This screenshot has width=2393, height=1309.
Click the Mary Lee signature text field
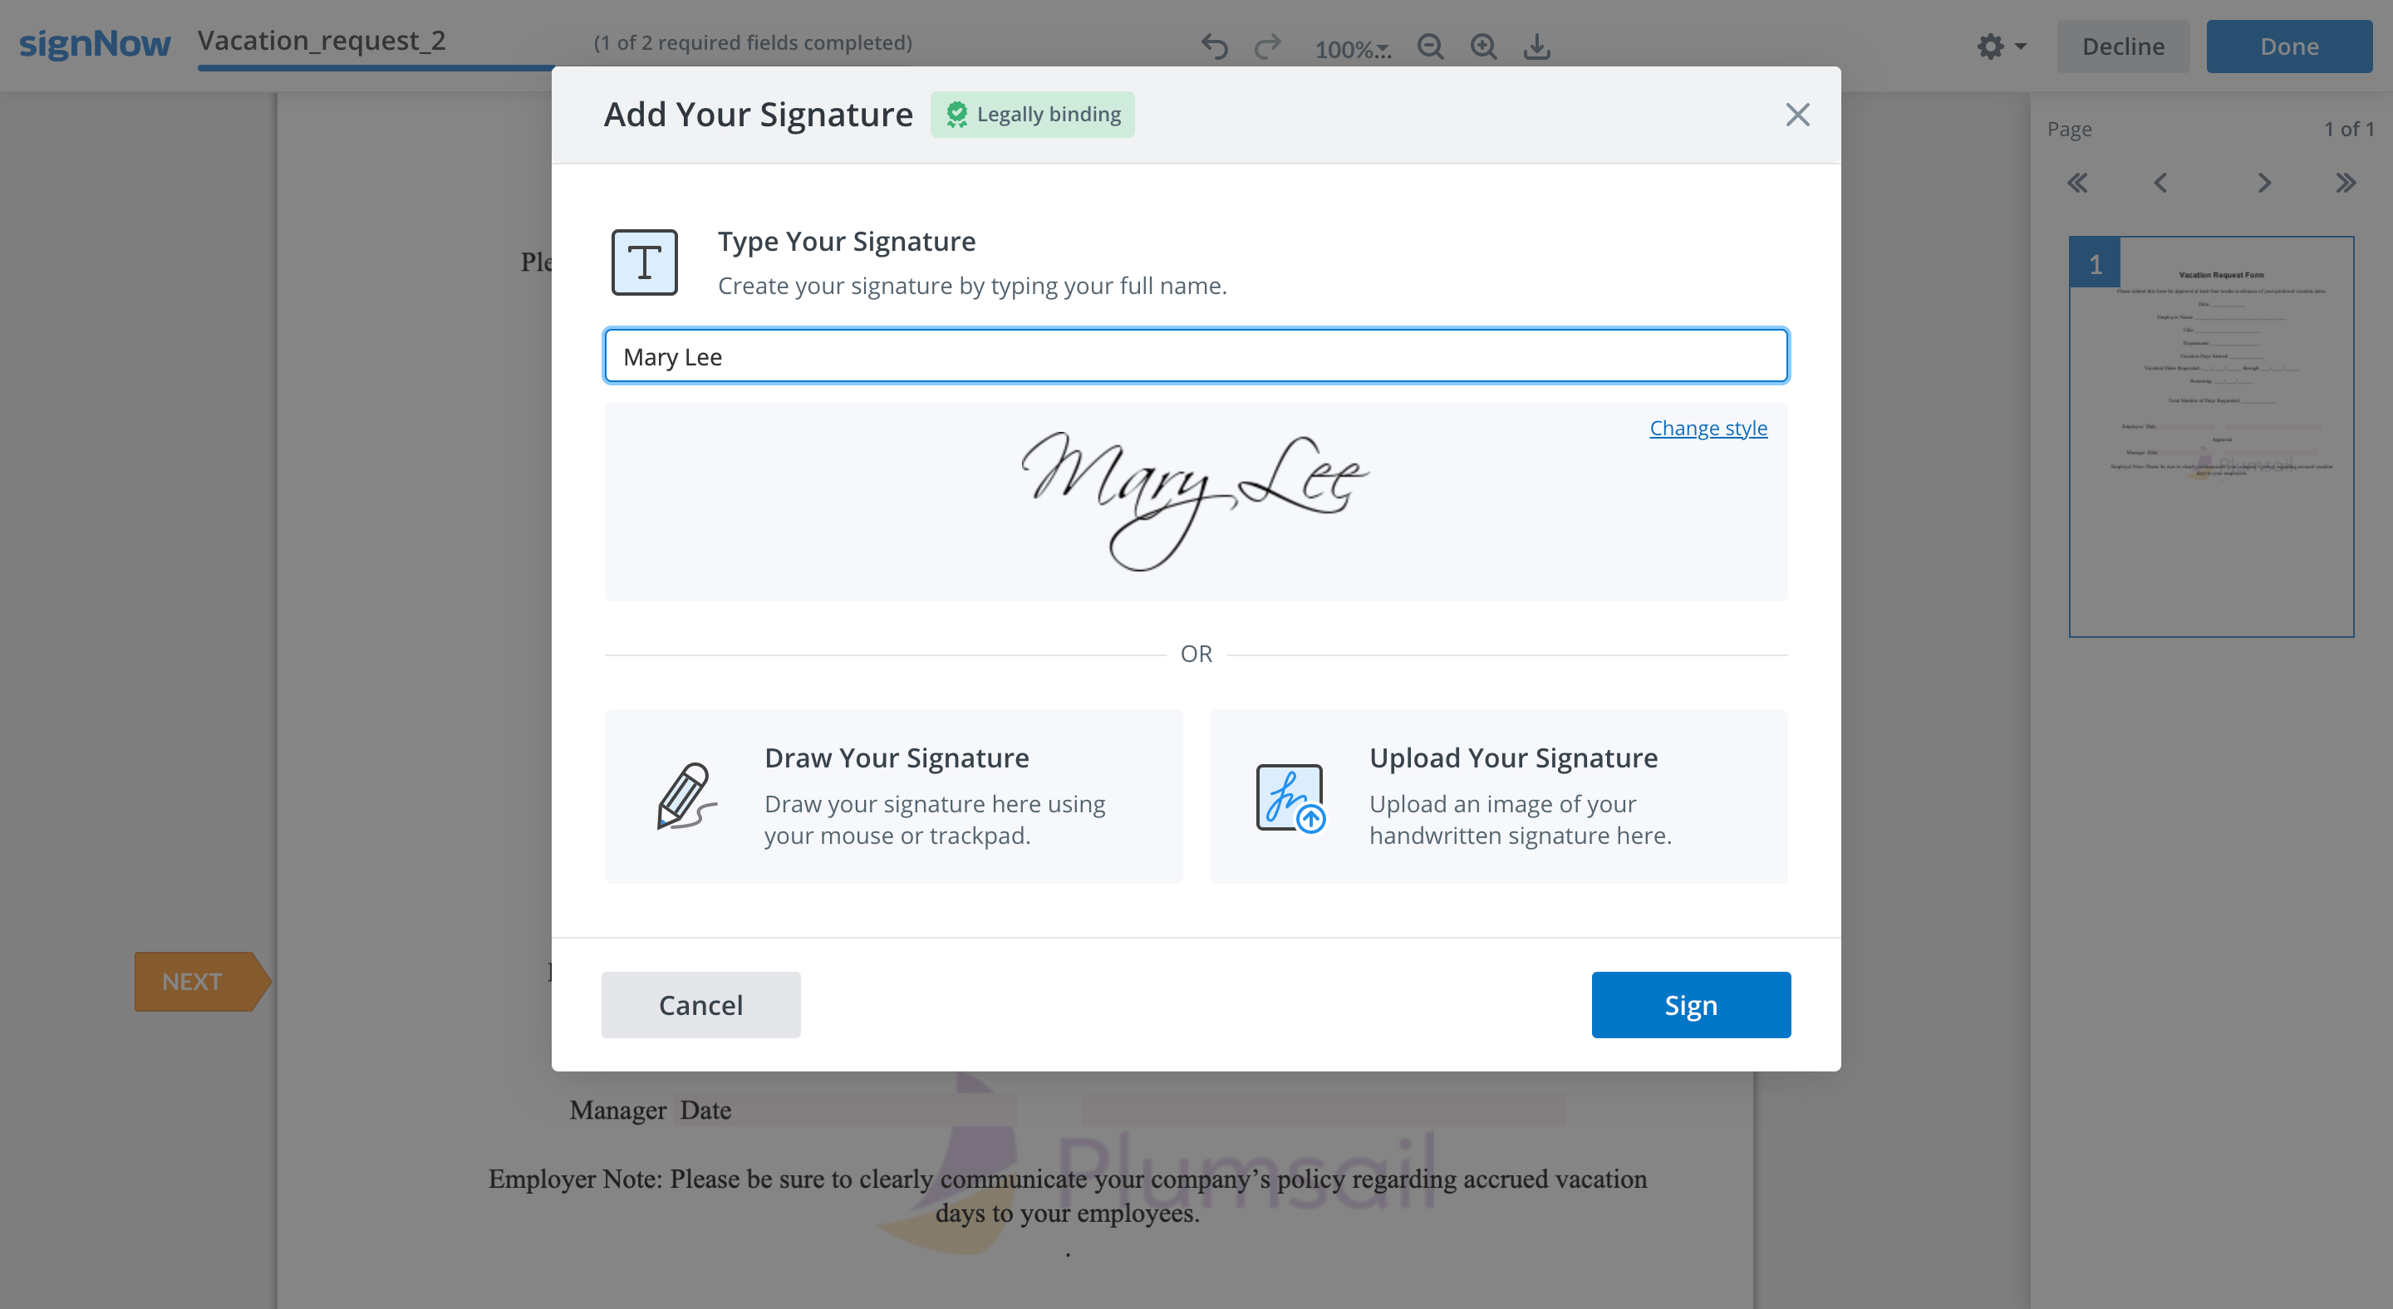pyautogui.click(x=1196, y=355)
